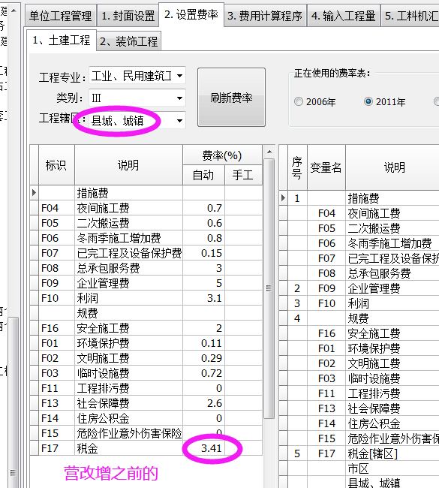439x488 pixels.
Task: Click the F16 安全施工费 row in left table
Action: (x=146, y=328)
